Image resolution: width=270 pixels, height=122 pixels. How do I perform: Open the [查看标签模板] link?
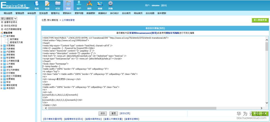click(132, 119)
